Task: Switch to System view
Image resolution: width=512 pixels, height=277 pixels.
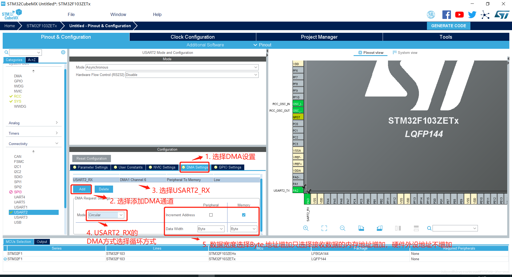Action: coord(405,53)
